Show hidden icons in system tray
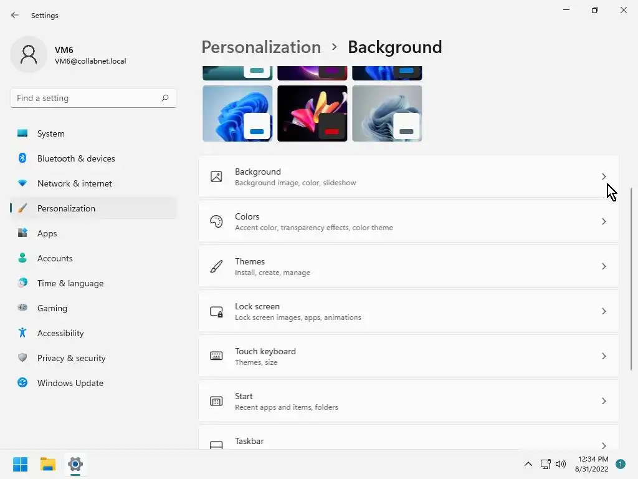 (x=528, y=464)
